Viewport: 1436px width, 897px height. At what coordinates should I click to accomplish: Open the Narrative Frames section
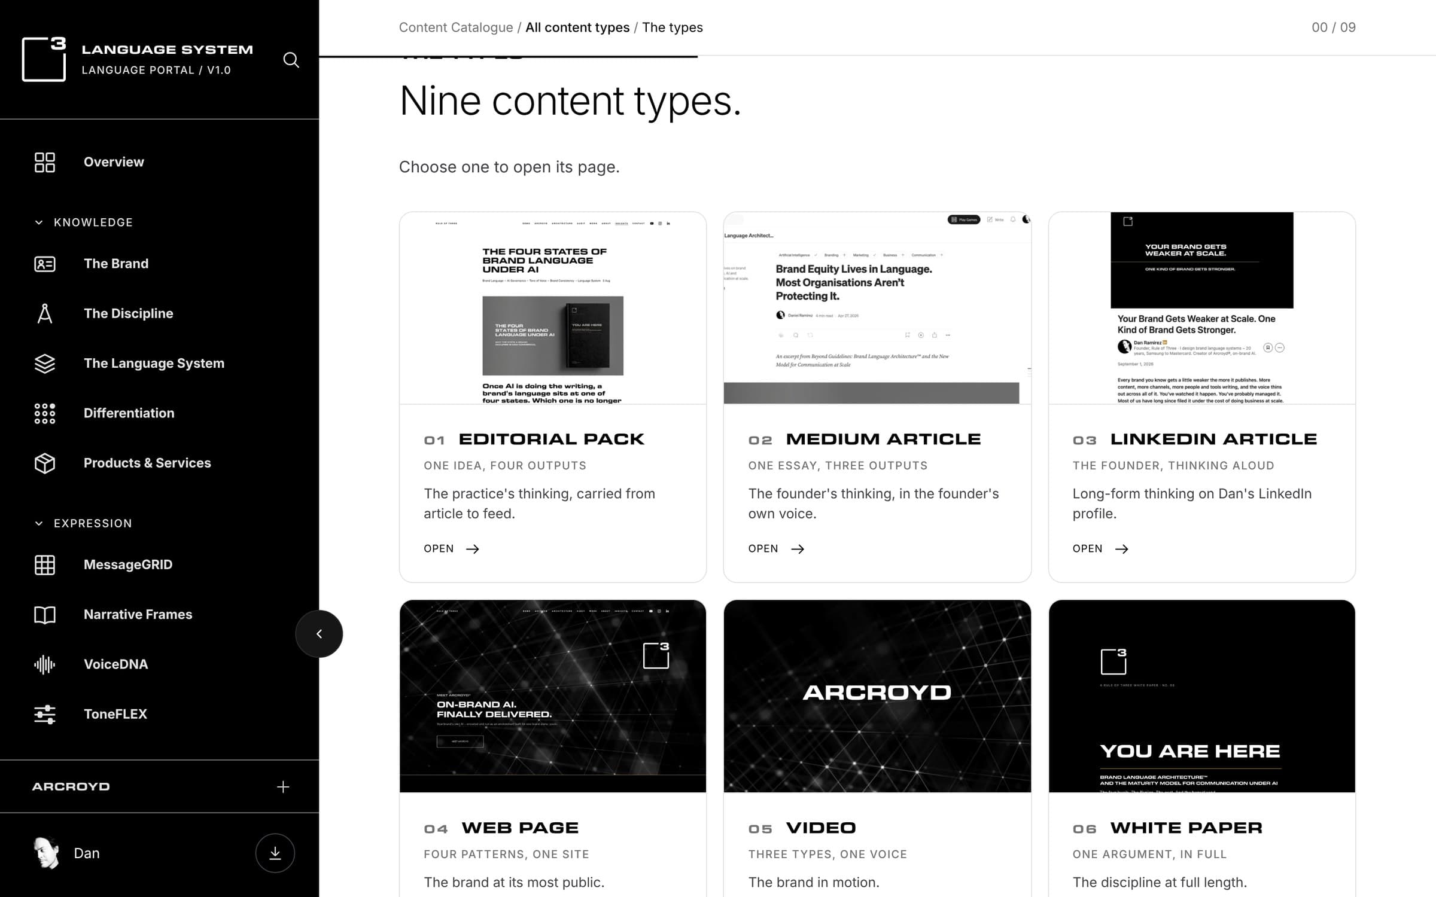tap(138, 615)
